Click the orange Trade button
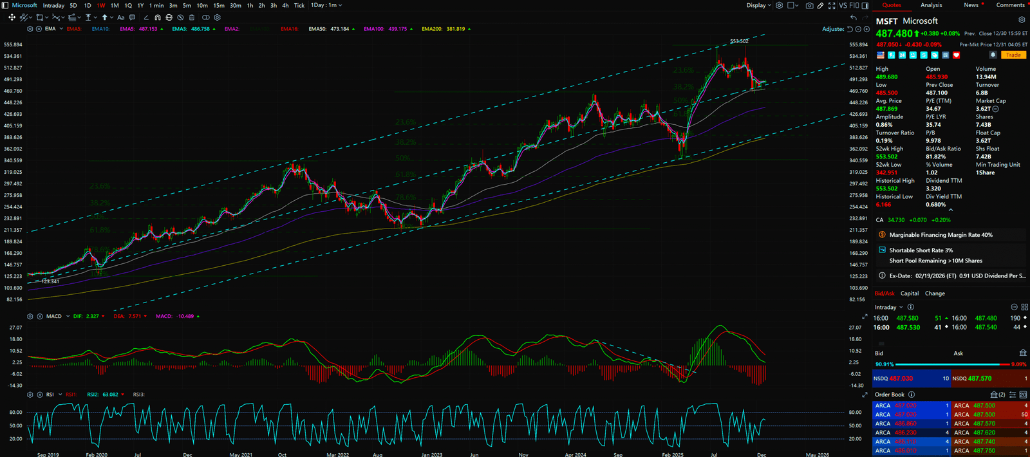This screenshot has height=457, width=1030. (x=1013, y=55)
